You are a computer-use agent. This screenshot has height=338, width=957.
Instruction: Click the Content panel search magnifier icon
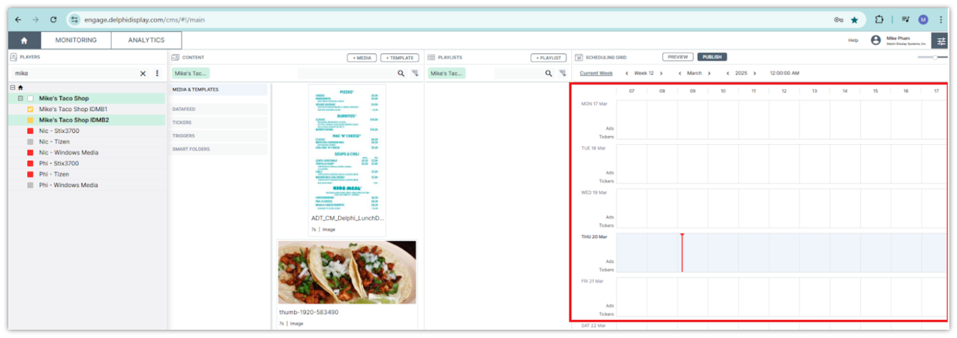click(401, 74)
